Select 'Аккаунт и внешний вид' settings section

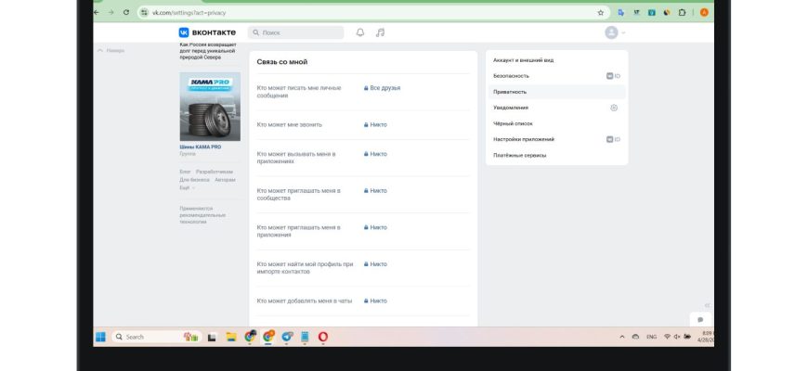click(x=524, y=59)
